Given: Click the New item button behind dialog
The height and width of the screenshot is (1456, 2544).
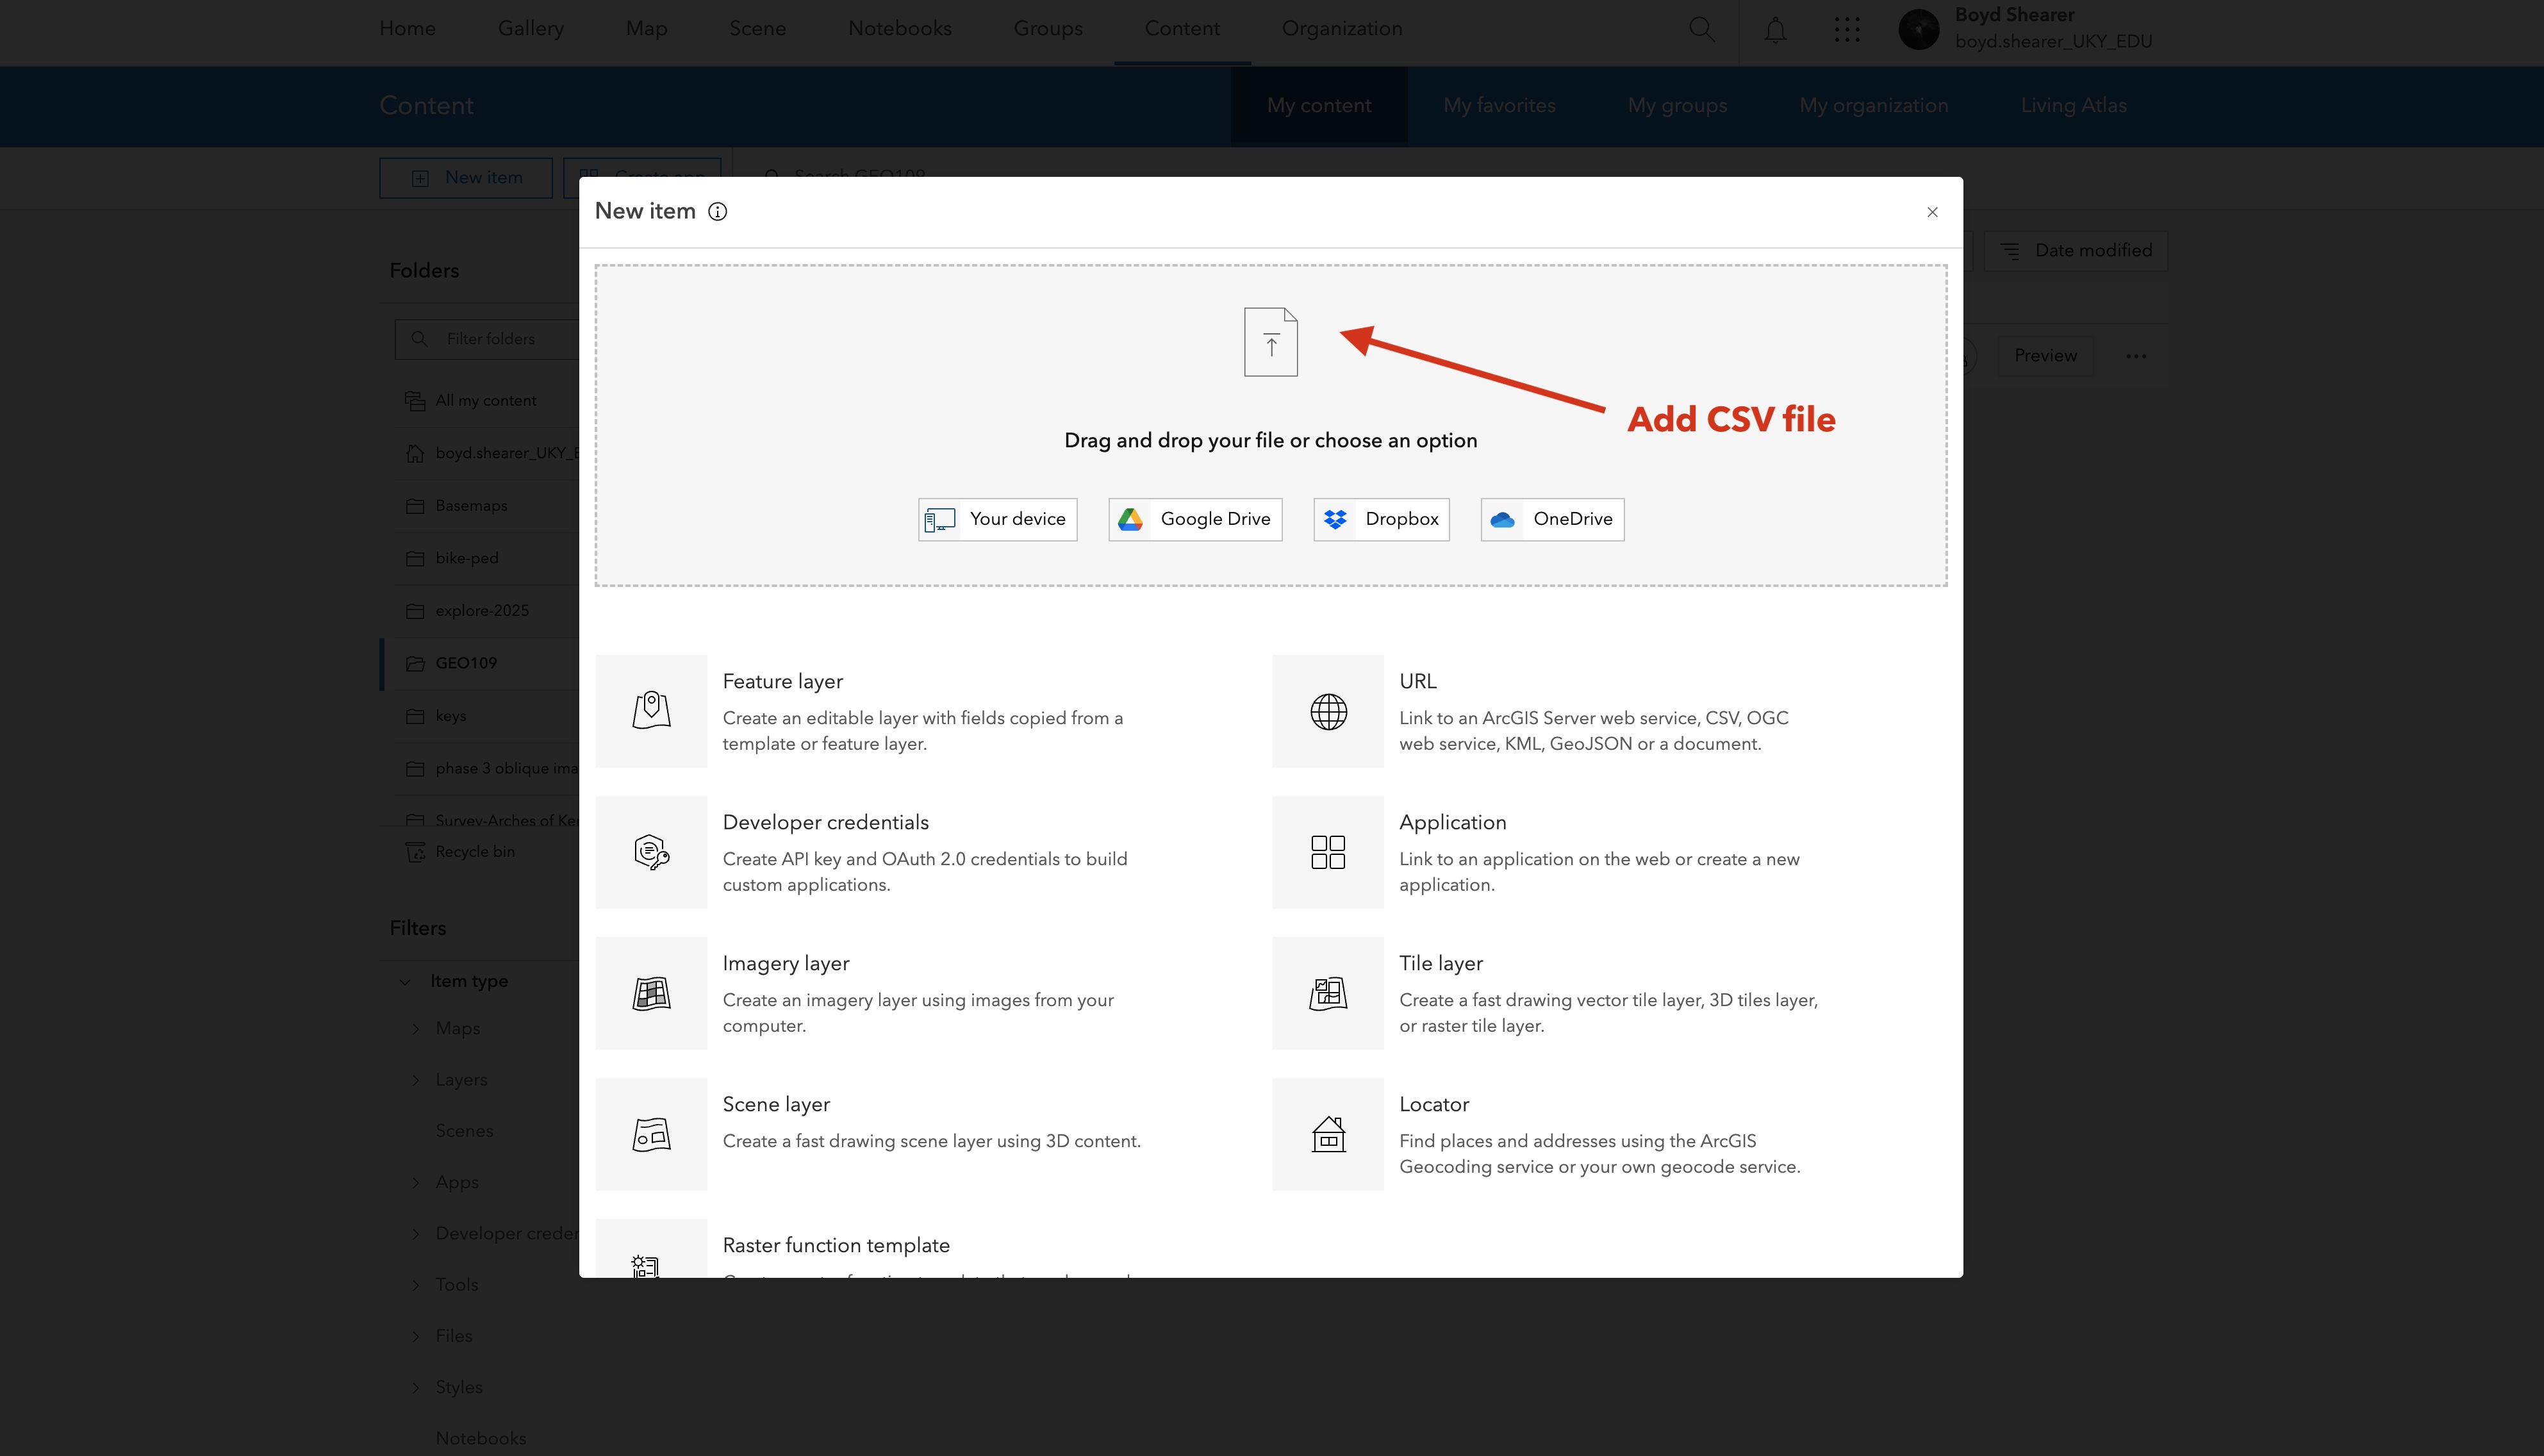Looking at the screenshot, I should point(466,178).
